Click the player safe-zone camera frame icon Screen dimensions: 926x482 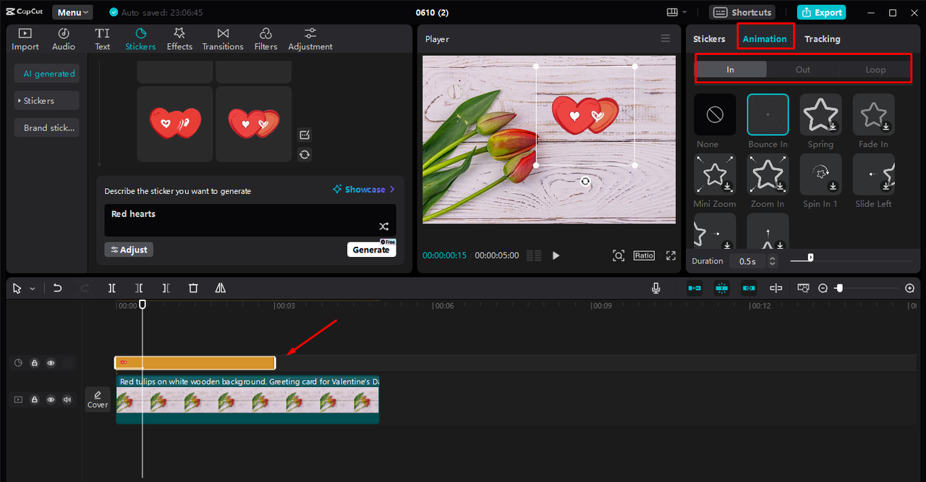(619, 255)
